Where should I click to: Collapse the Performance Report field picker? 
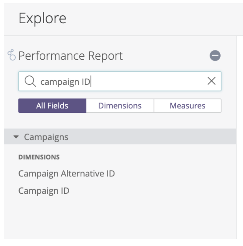click(215, 56)
